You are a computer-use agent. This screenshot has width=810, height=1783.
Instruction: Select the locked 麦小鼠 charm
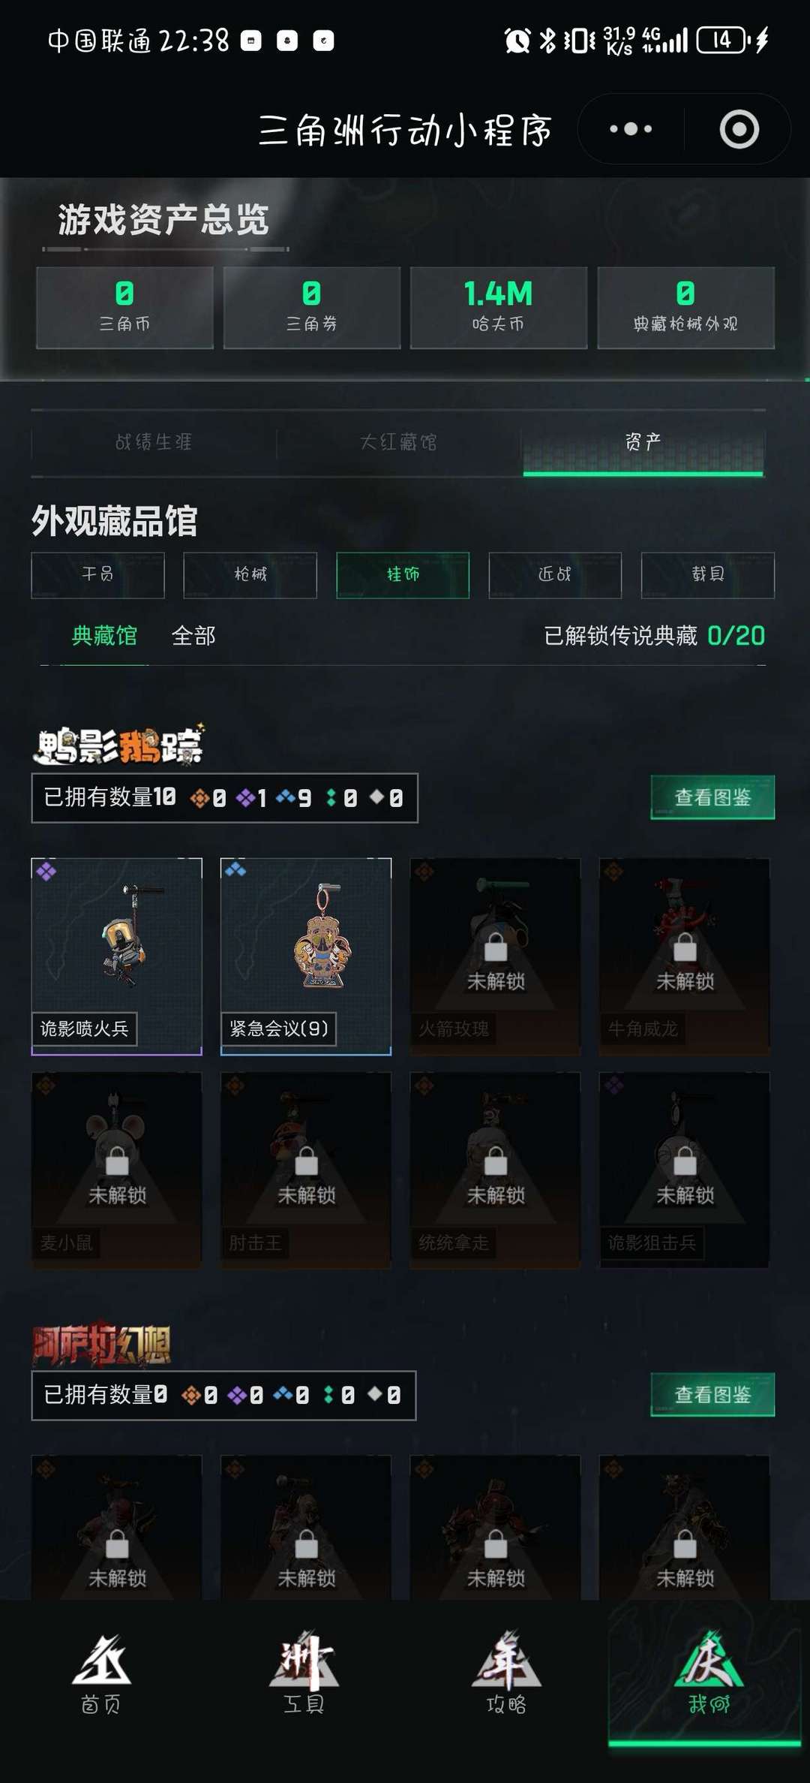click(116, 1170)
